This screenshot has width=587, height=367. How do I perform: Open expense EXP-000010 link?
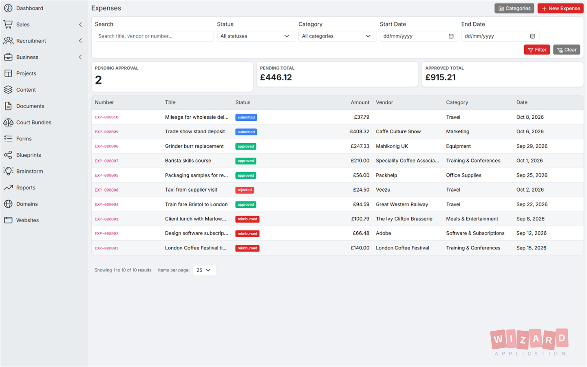[x=107, y=117]
